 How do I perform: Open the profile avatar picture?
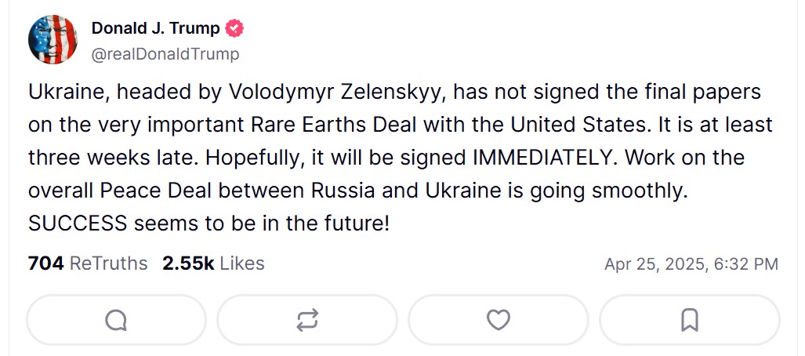[x=53, y=39]
